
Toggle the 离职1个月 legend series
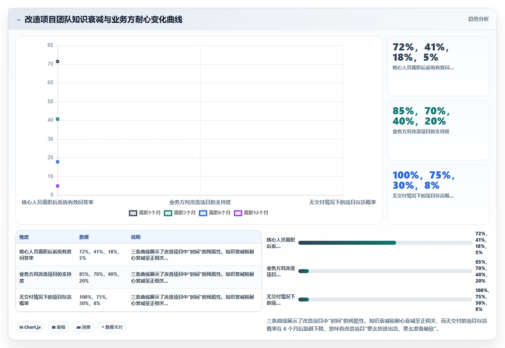point(145,213)
